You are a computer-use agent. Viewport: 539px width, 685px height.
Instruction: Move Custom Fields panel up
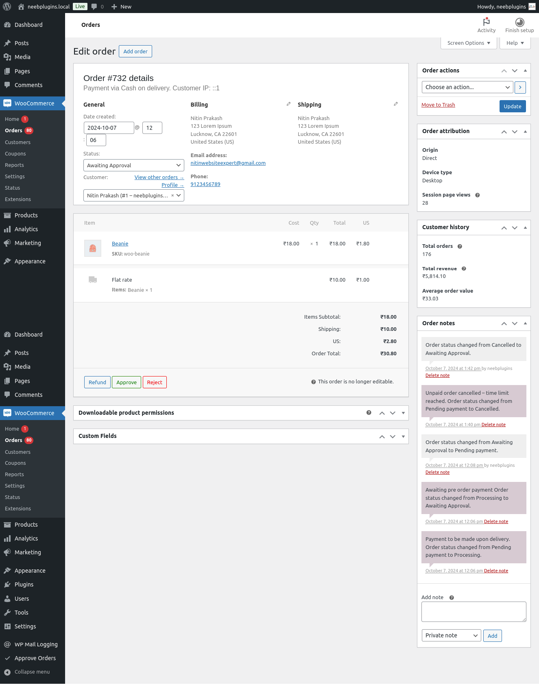pyautogui.click(x=382, y=436)
